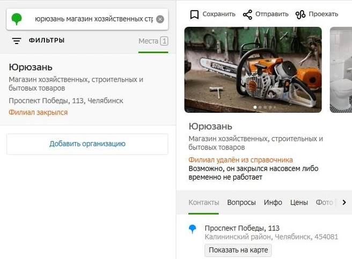Select the Контакты tab
This screenshot has height=259, width=352.
pyautogui.click(x=204, y=203)
